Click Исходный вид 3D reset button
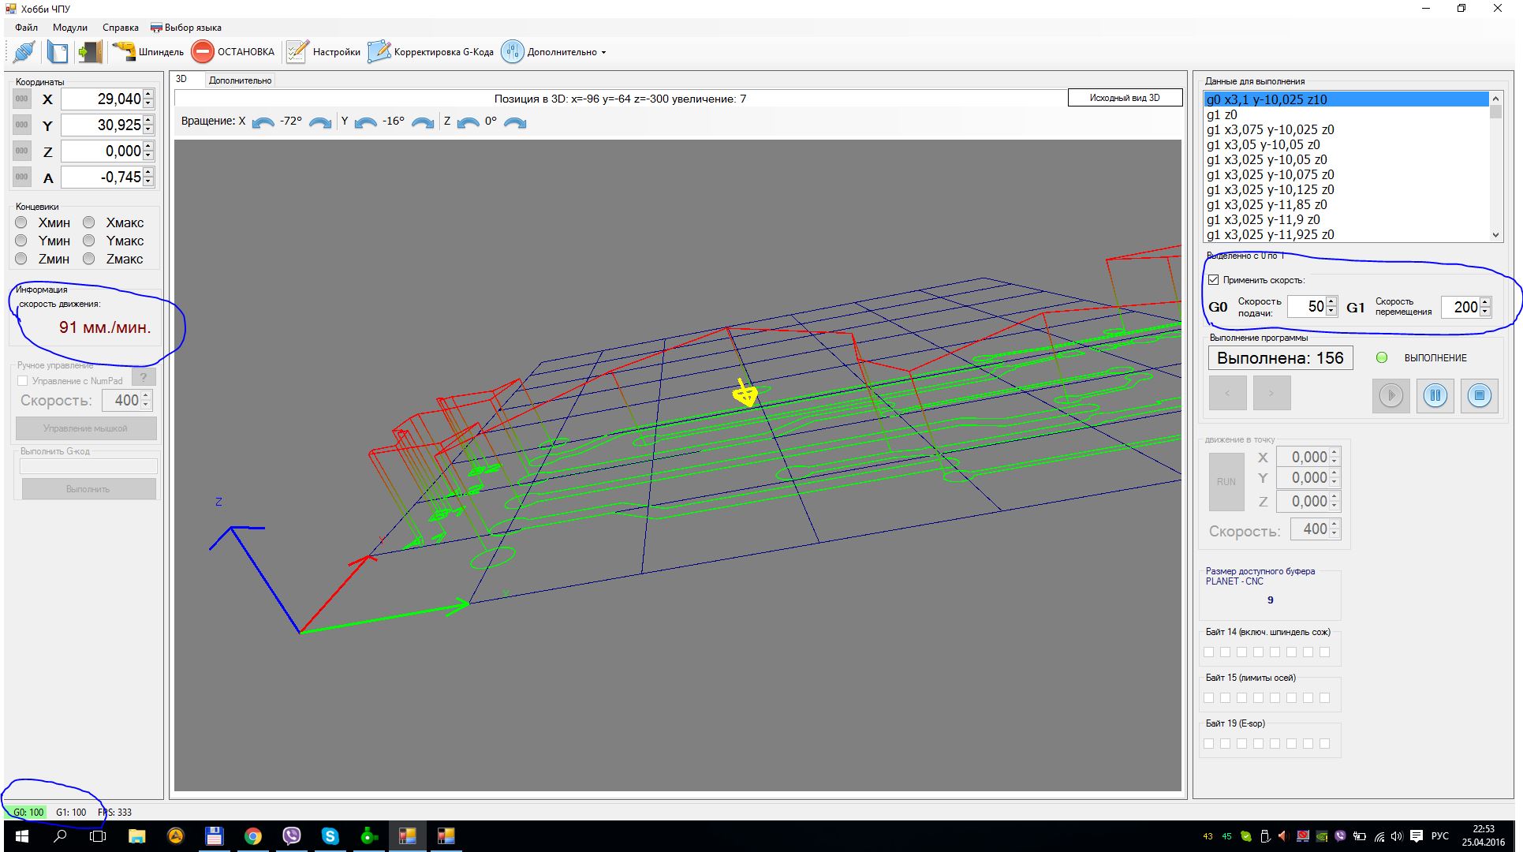1523x852 pixels. (x=1124, y=98)
